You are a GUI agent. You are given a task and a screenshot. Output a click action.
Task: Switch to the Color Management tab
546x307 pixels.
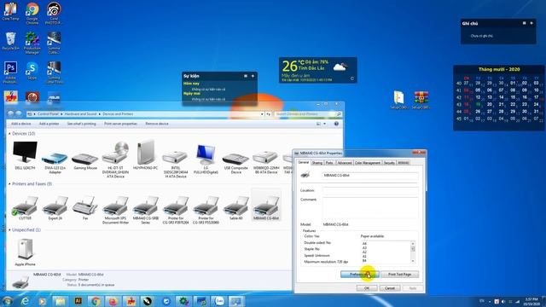(368, 163)
